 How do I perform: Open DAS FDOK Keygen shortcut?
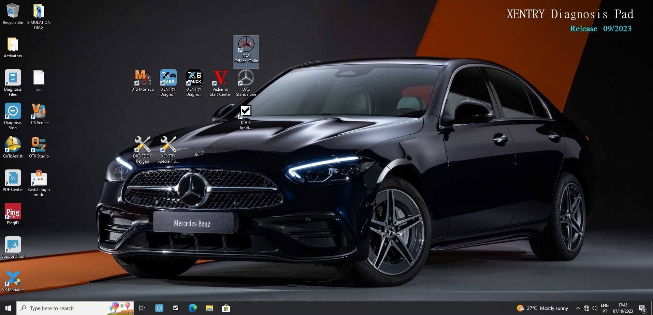point(143,150)
